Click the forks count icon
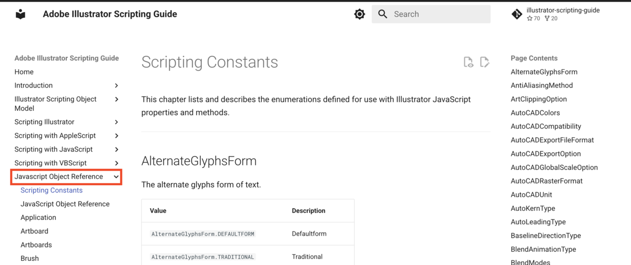631x265 pixels. click(x=547, y=18)
